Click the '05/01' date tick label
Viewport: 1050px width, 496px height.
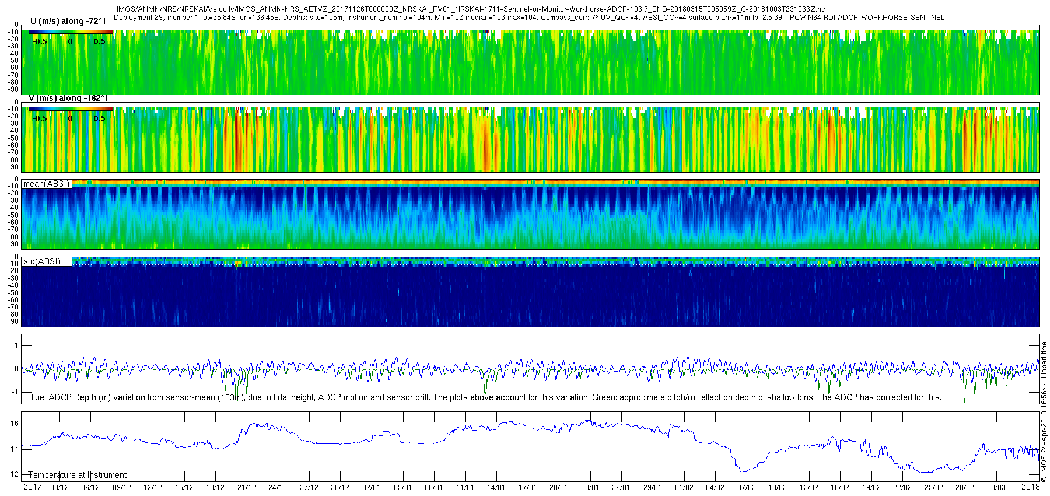pyautogui.click(x=402, y=488)
